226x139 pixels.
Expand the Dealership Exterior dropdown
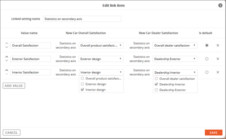coord(175,59)
